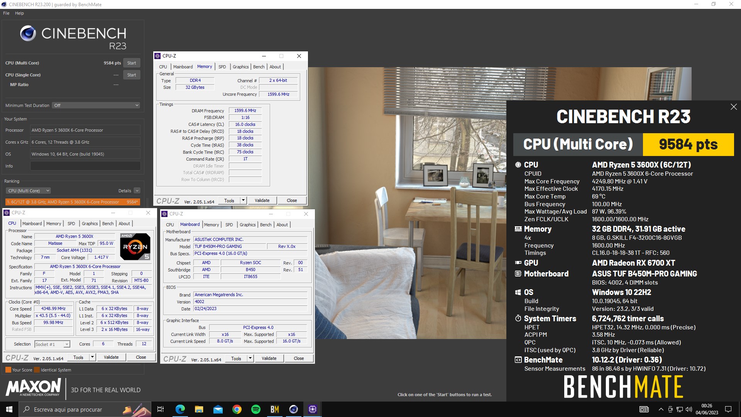Close the BenchMate result overlay
The height and width of the screenshot is (417, 741).
click(734, 107)
